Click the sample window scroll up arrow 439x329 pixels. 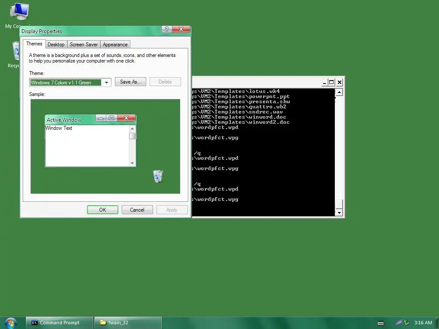point(132,129)
